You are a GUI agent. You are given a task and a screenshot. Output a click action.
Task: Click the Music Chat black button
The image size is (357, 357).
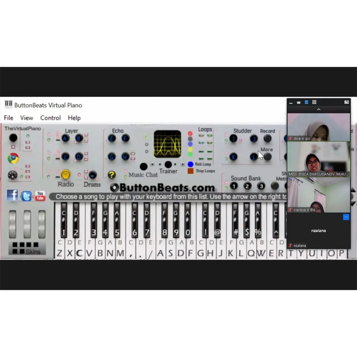click(144, 167)
